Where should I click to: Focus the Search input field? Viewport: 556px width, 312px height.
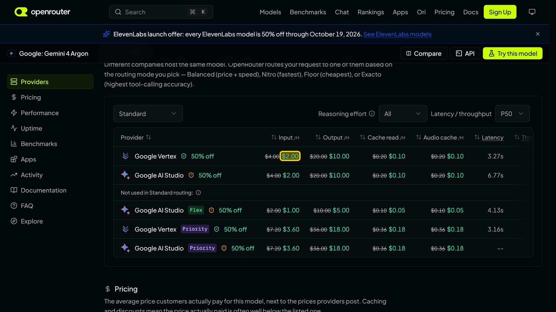coord(161,12)
